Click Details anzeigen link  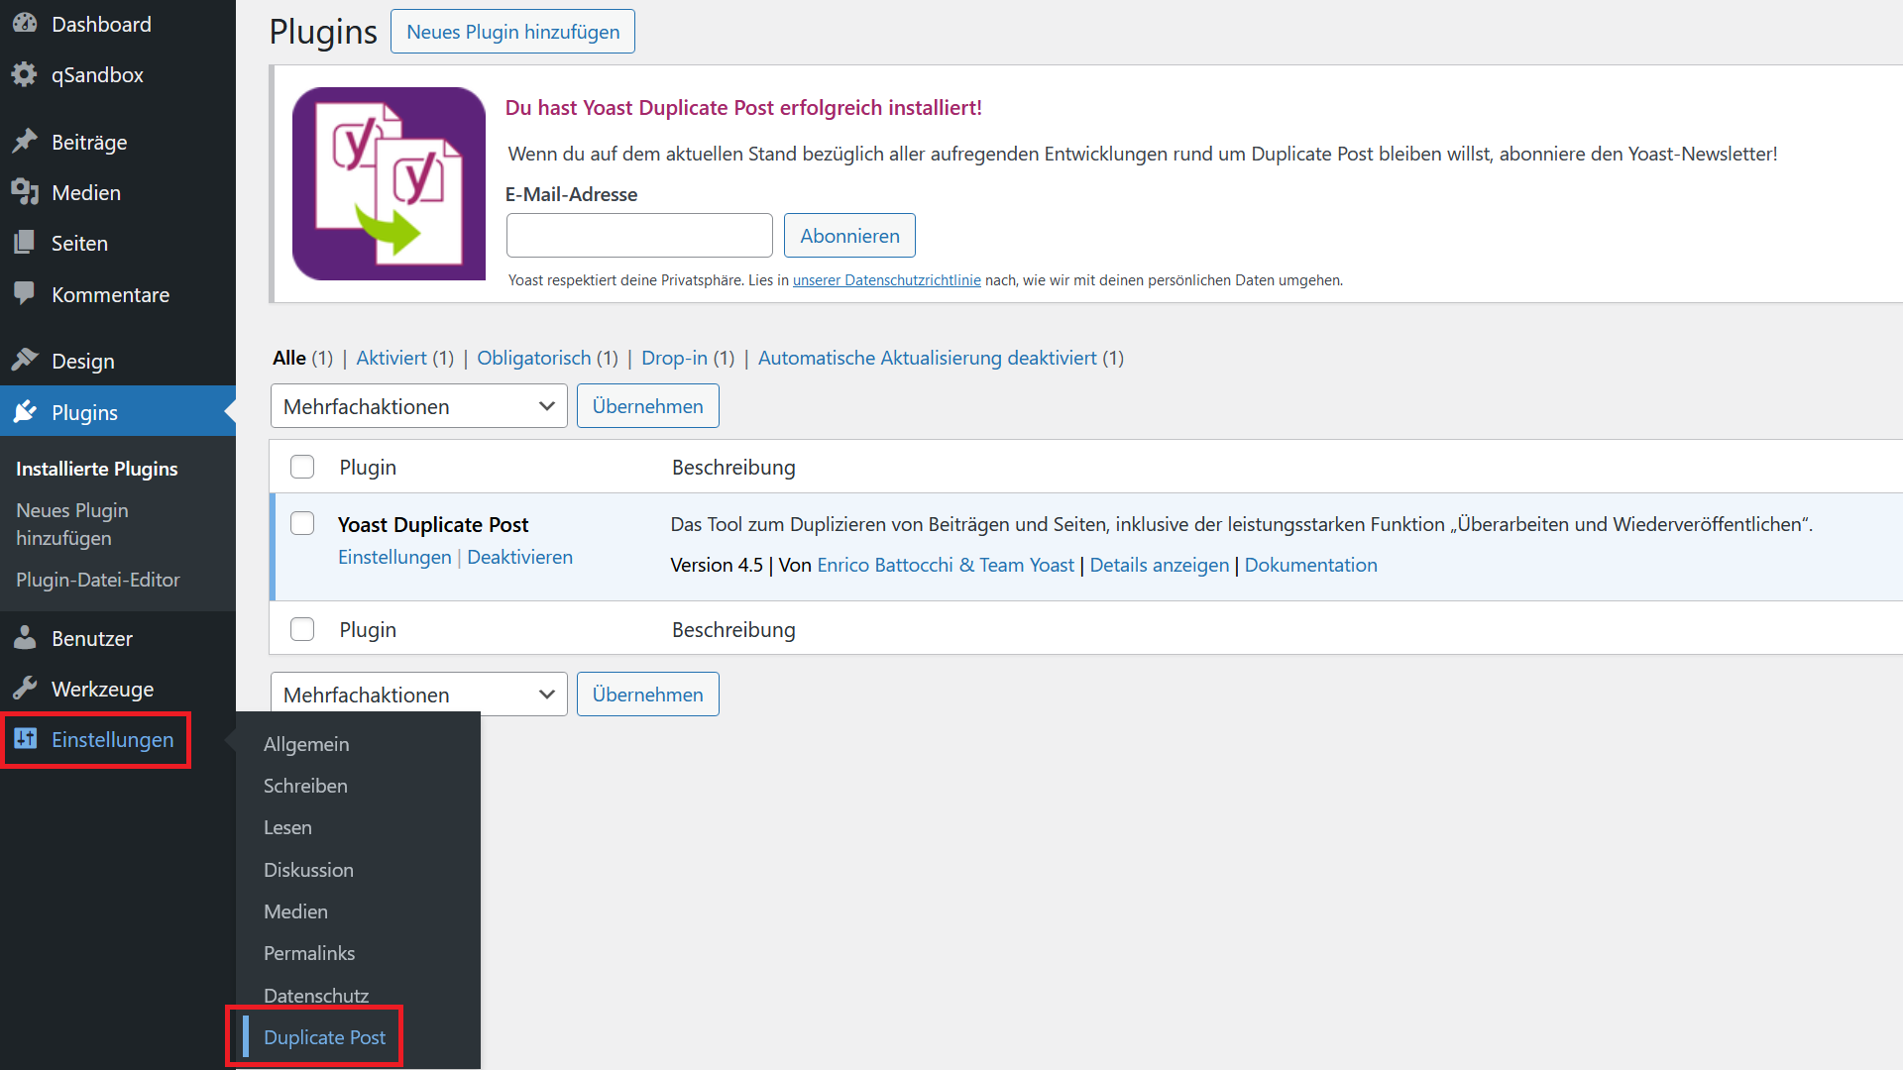point(1159,565)
